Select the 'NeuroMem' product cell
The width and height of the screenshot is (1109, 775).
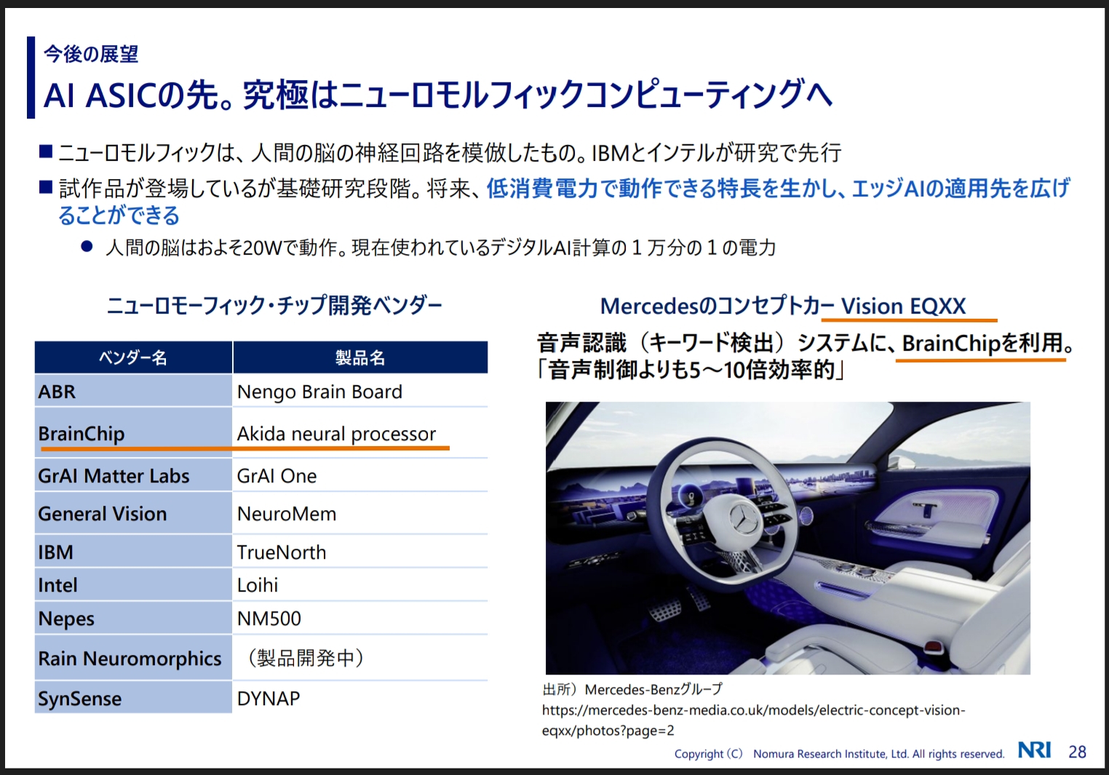[360, 513]
